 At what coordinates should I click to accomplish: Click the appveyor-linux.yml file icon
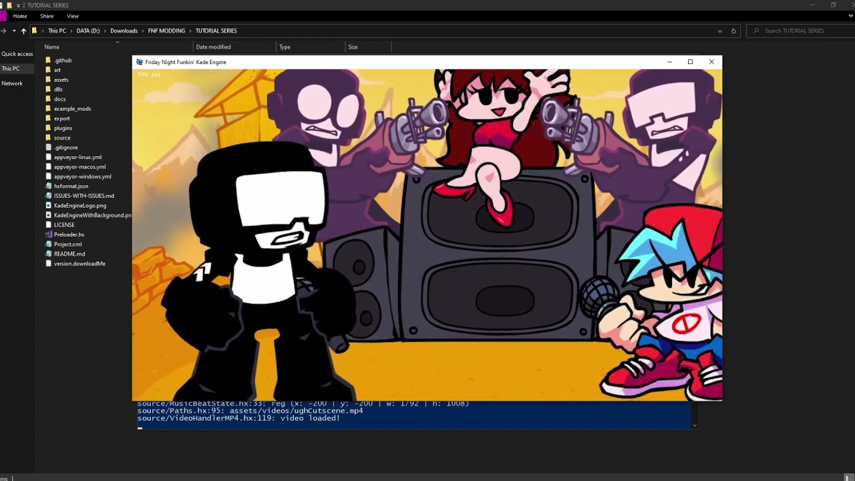[48, 157]
